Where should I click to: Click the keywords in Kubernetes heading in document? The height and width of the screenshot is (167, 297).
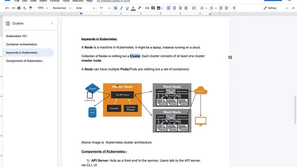[x=99, y=39]
